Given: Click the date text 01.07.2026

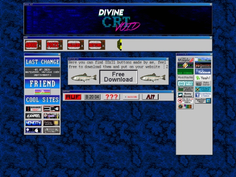Looking at the screenshot, I should point(42,69).
